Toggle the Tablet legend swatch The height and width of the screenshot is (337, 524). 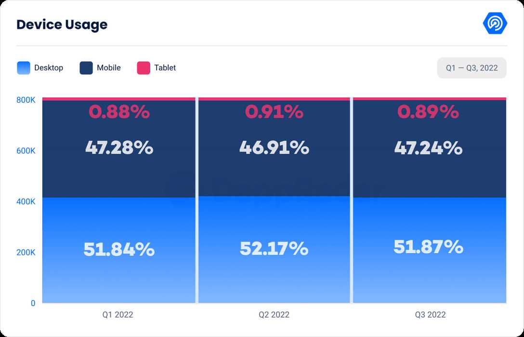click(144, 68)
